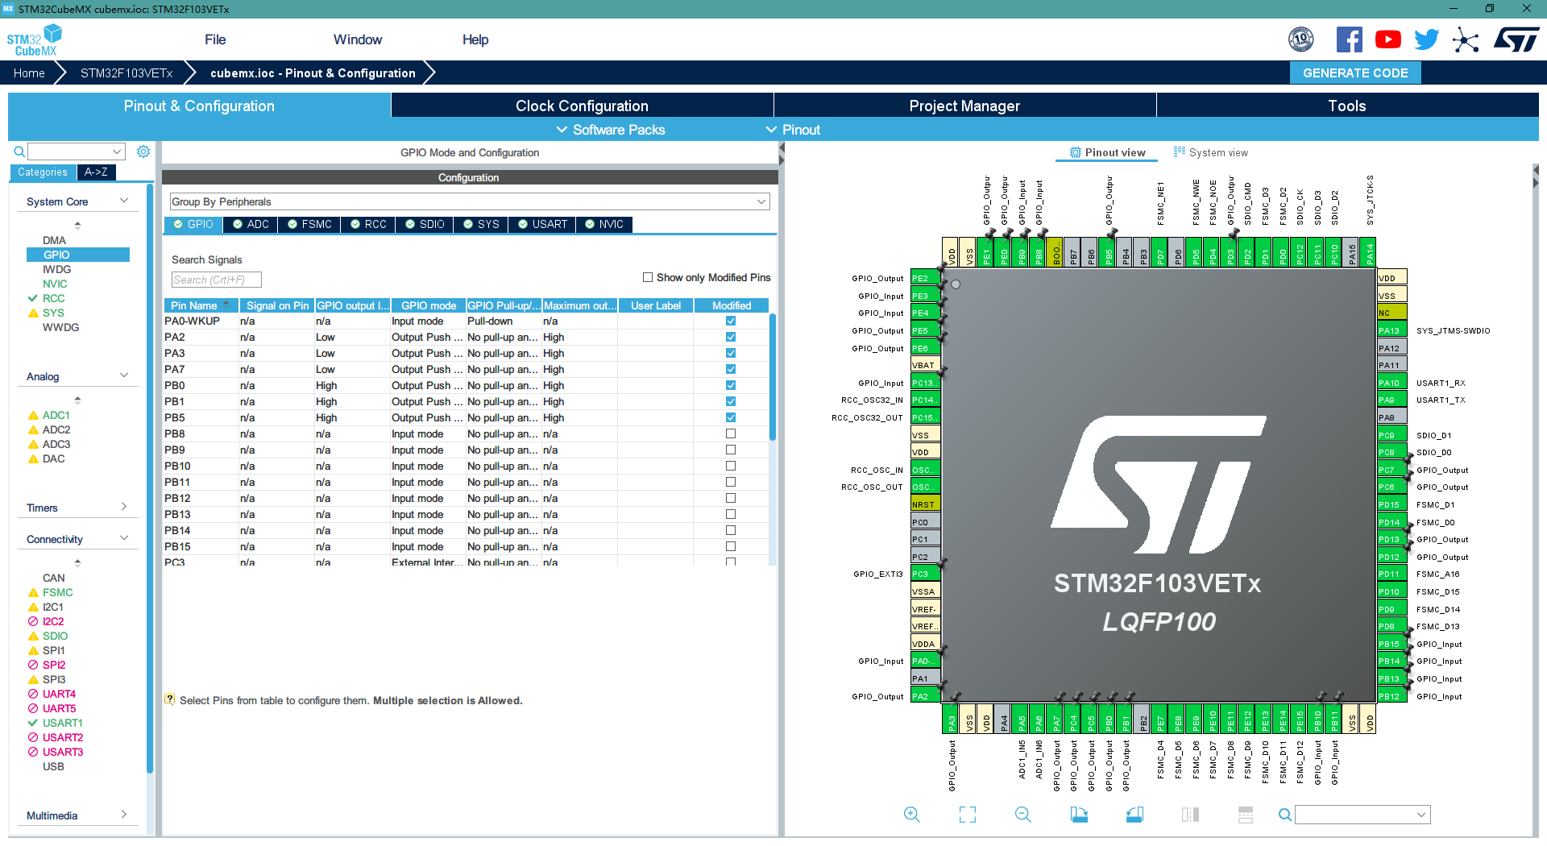
Task: Select pin PC13 on the chip
Action: (x=925, y=383)
